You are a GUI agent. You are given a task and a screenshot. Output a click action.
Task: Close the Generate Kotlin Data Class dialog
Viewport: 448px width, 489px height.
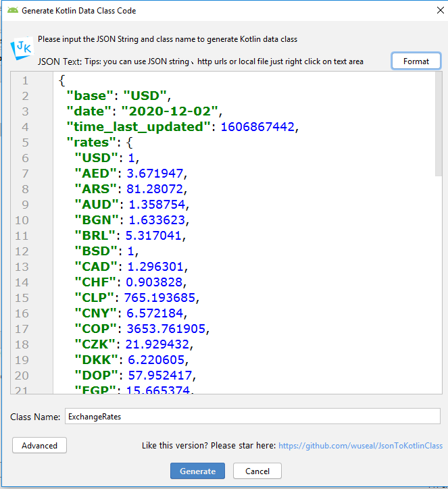432,11
